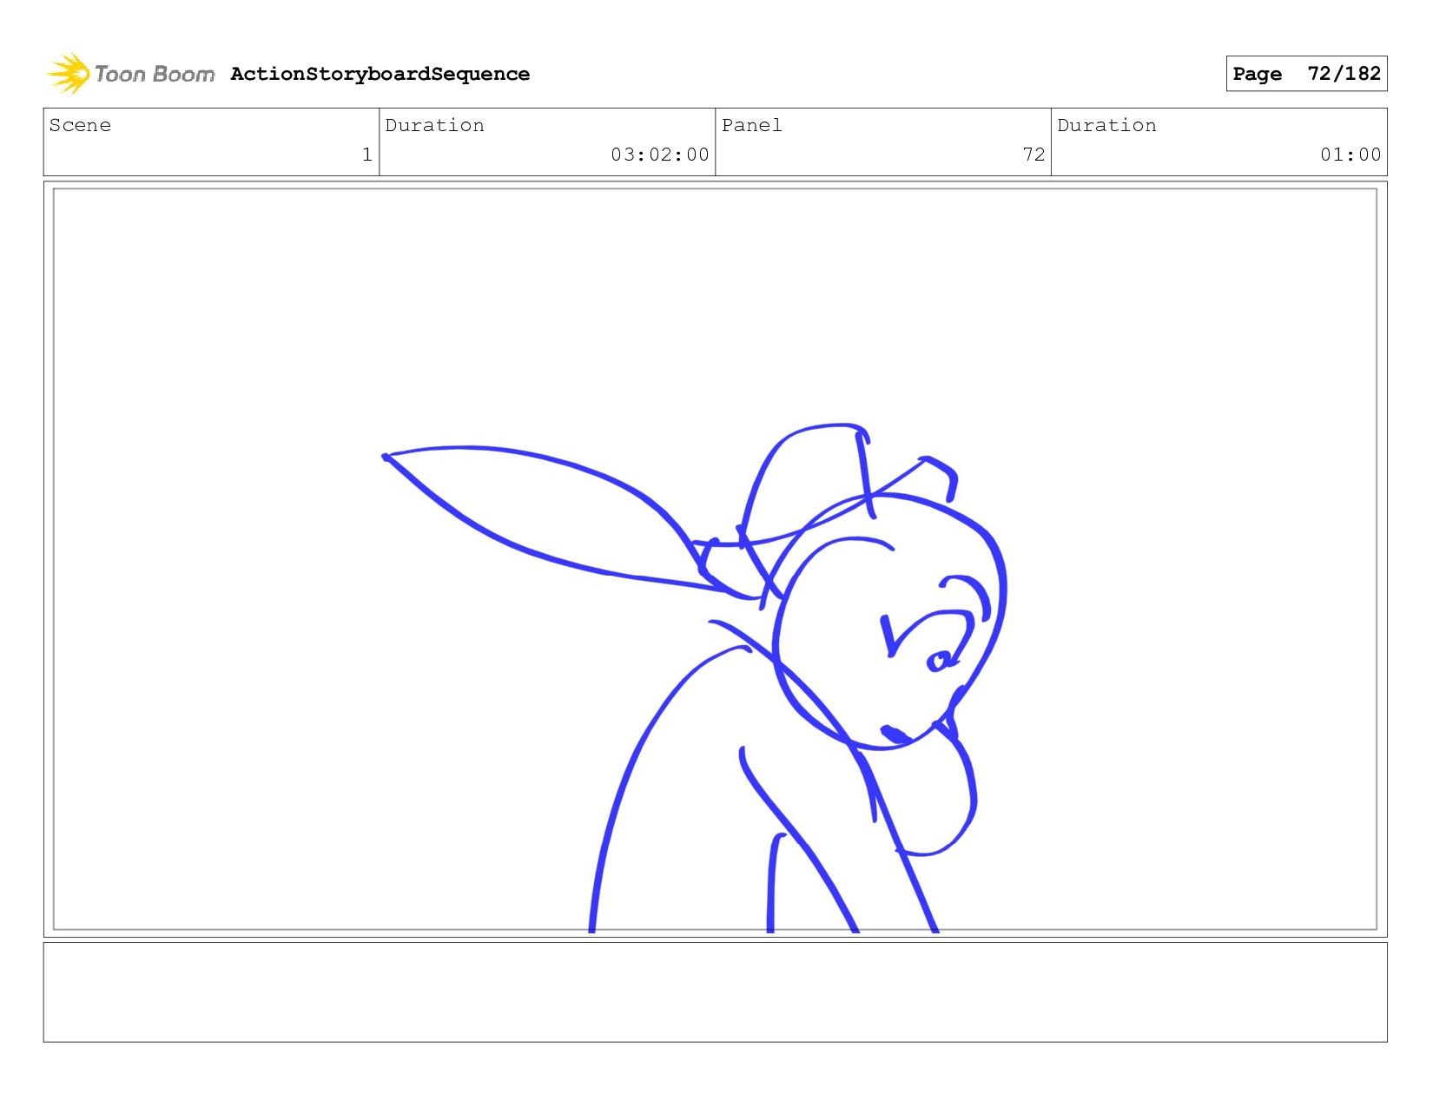Click the scene number value 1
The image size is (1433, 1107).
pyautogui.click(x=367, y=155)
